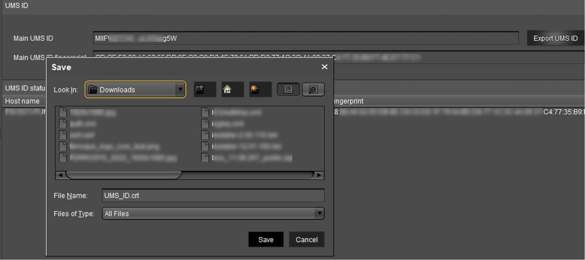Open the Look In dropdown
This screenshot has width=585, height=260.
[x=181, y=89]
